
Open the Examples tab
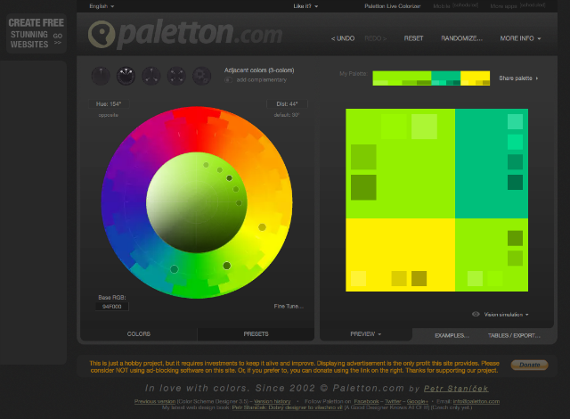pos(452,335)
